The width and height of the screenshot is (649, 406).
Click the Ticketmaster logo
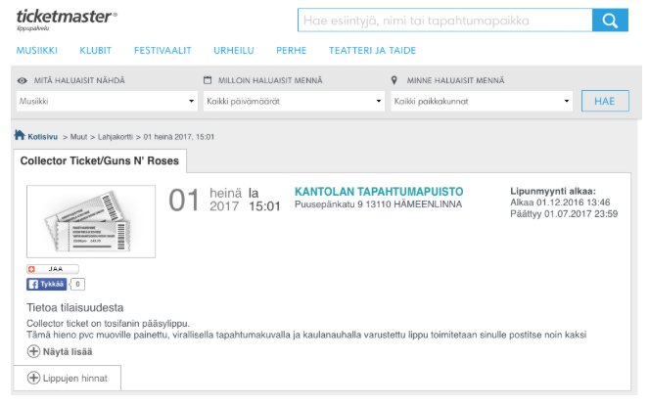pyautogui.click(x=67, y=20)
